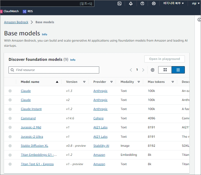Open the CloudShell terminal icon
Image resolution: width=201 pixels, height=175 pixels.
tap(119, 3)
